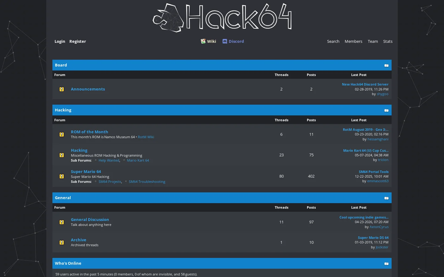Open the New Hack64 Discord Server post
444x277 pixels.
click(x=365, y=84)
